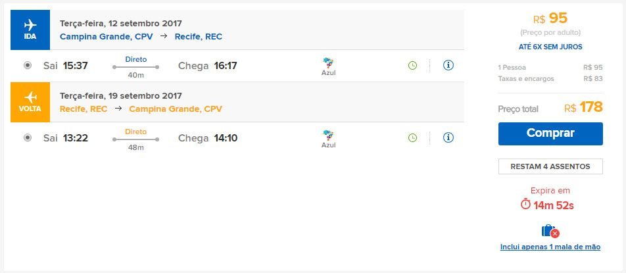Image resolution: width=626 pixels, height=273 pixels.
Task: Click the 'RESTAM 4 ASSENTOS' box
Action: (550, 166)
